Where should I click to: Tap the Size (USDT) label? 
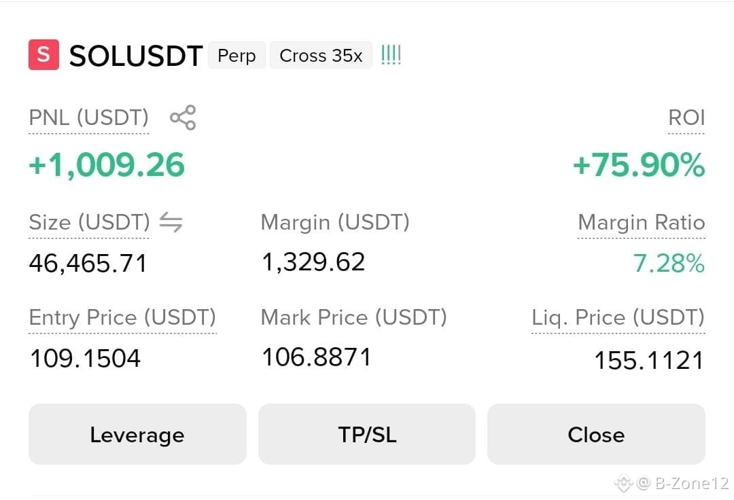(x=89, y=222)
